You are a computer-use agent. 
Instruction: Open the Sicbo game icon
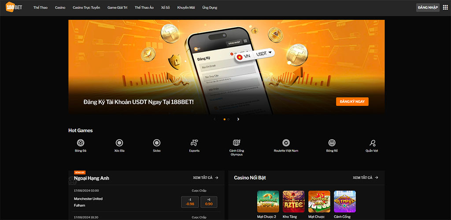(x=156, y=143)
